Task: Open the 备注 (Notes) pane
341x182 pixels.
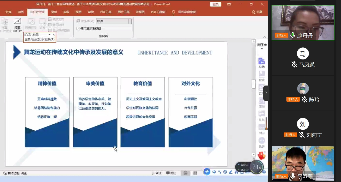Action: click(157, 173)
